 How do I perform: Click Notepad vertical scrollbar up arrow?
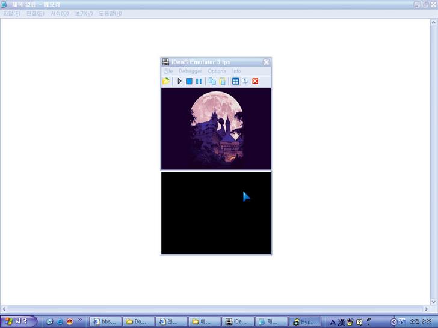[434, 22]
